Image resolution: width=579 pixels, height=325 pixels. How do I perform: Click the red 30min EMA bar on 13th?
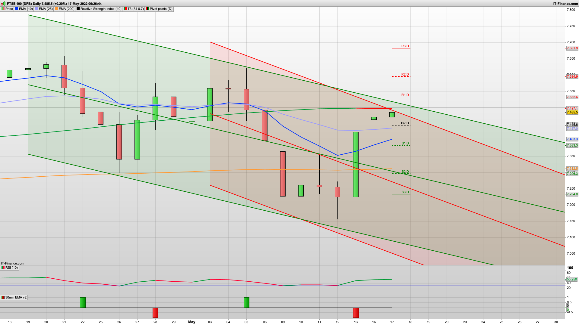[x=356, y=312]
